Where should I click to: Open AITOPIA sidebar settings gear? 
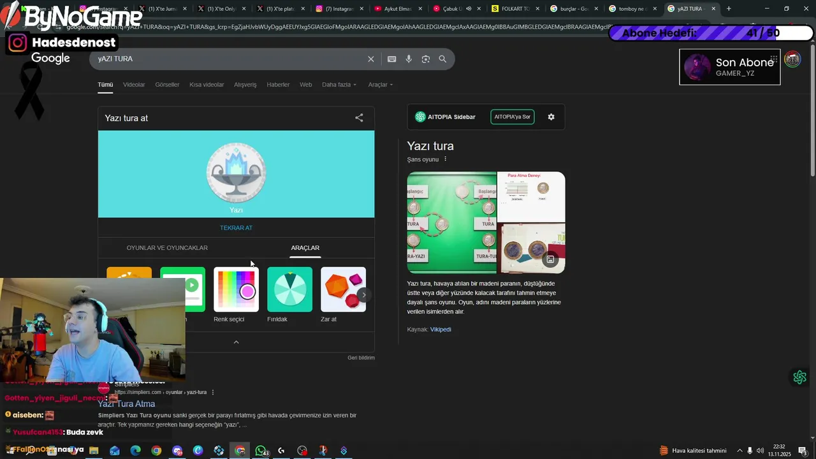(551, 117)
